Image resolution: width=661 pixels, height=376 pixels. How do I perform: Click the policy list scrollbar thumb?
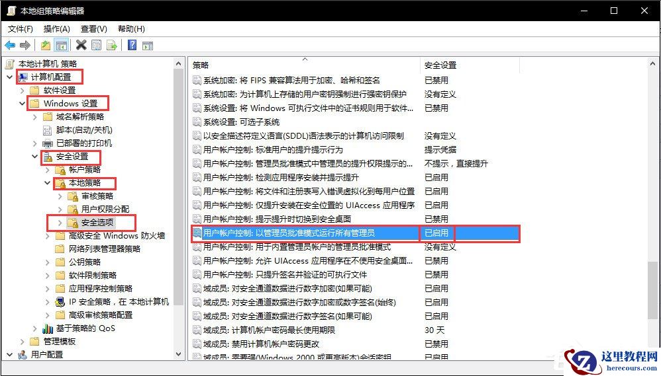coord(652,290)
